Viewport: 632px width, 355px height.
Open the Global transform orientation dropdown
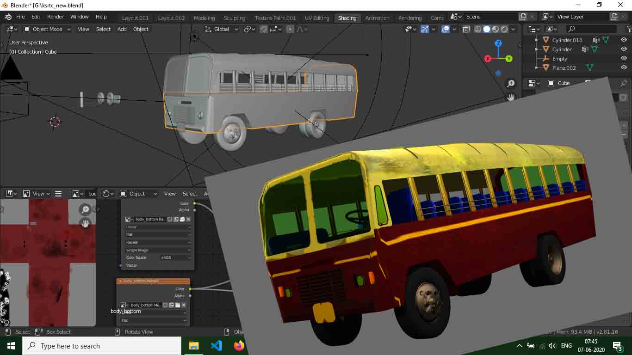[x=222, y=29]
